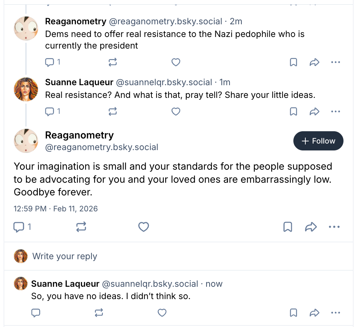Image resolution: width=358 pixels, height=327 pixels.
Task: Open the 12:59 PM Feb 11, 2026 timestamp
Action: click(56, 209)
